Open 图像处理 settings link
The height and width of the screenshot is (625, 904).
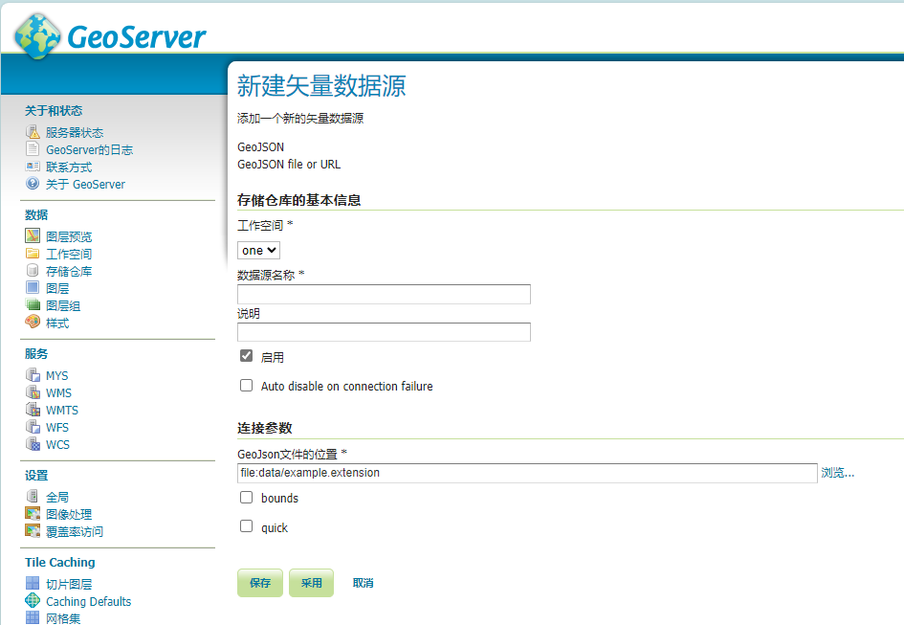[x=69, y=514]
